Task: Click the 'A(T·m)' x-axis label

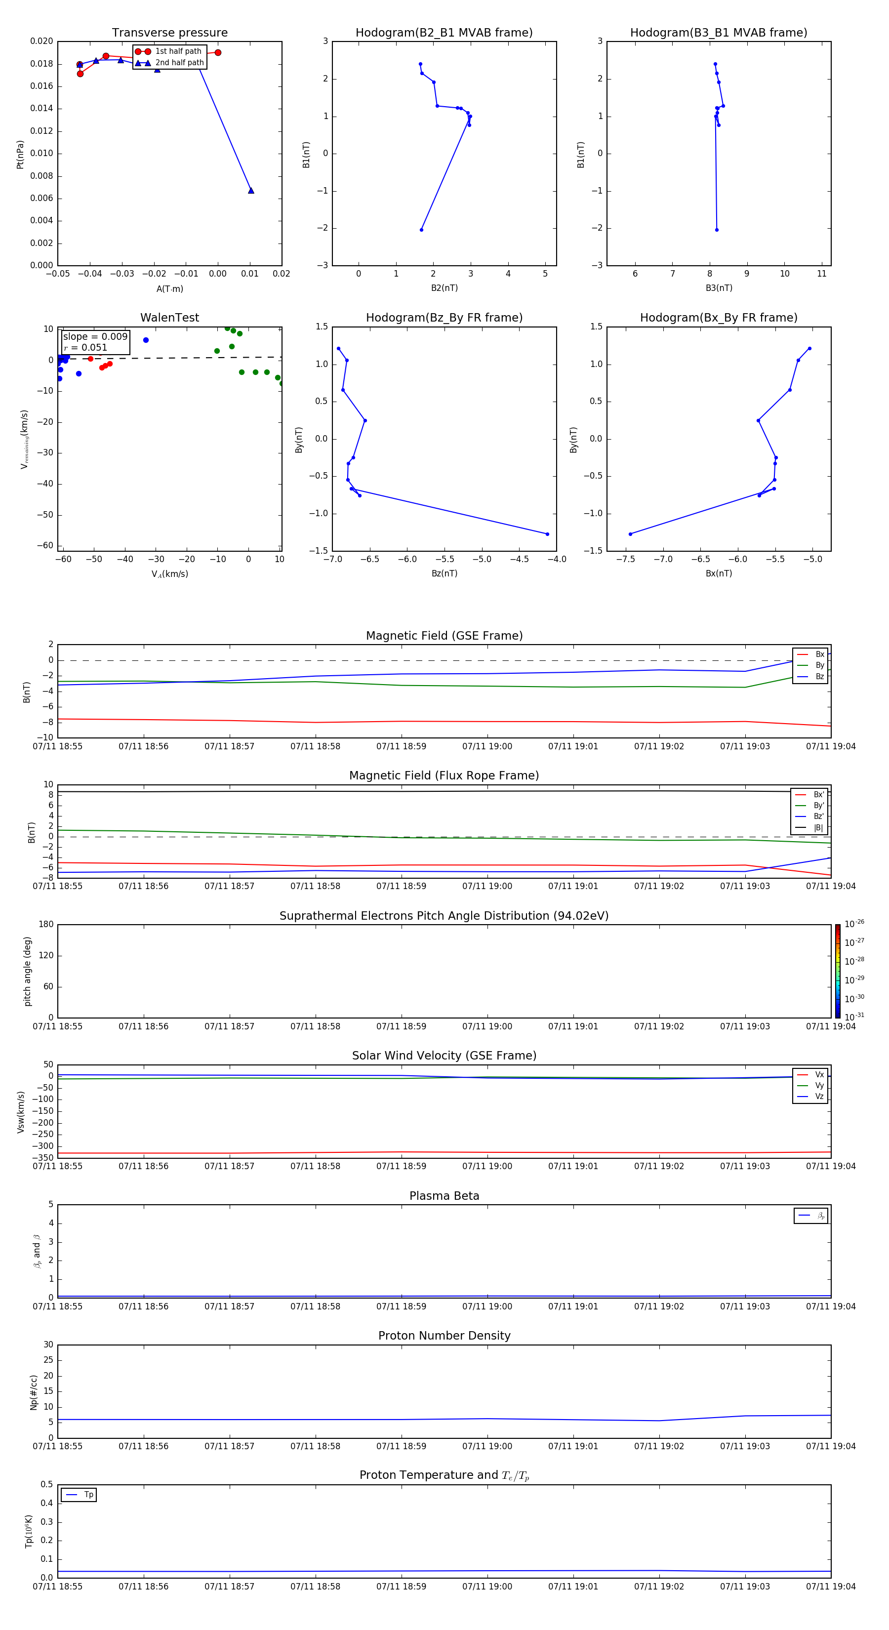Action: click(x=169, y=288)
